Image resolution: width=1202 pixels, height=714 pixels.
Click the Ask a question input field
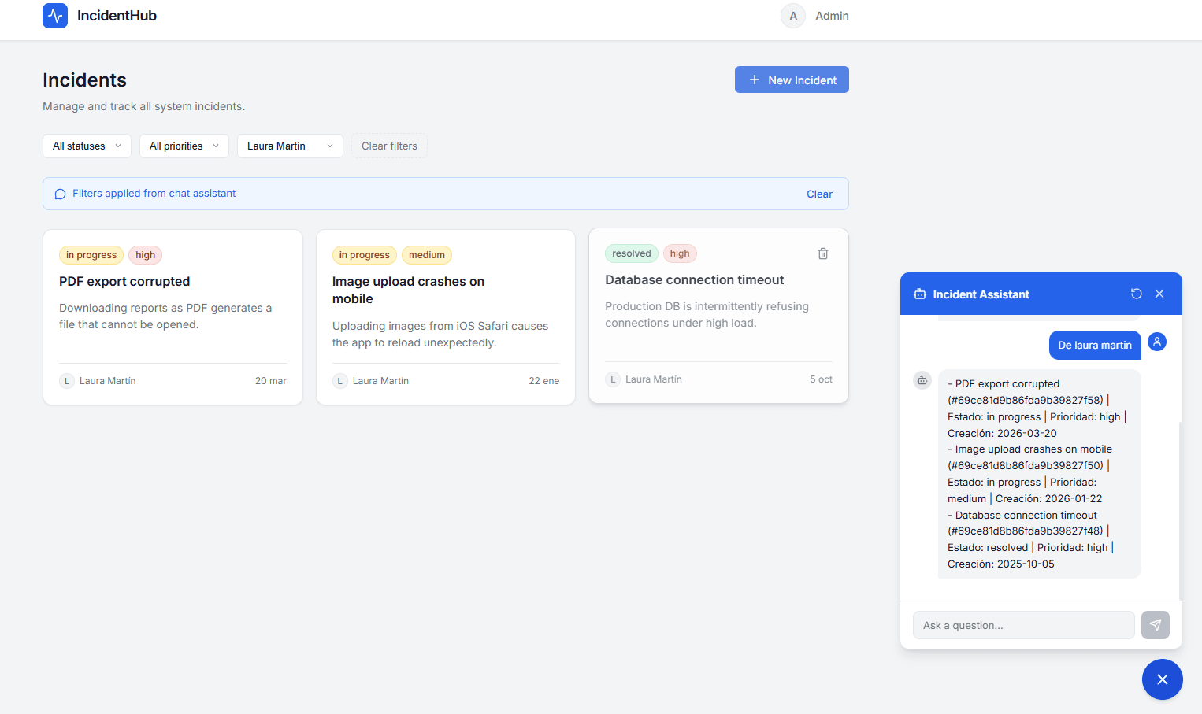coord(1023,624)
